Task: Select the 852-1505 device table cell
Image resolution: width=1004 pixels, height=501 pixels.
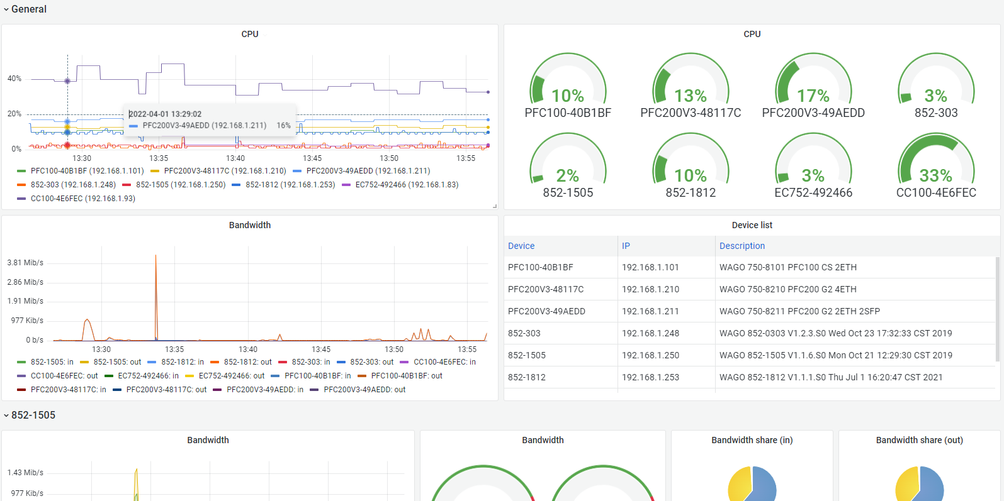Action: coord(561,355)
